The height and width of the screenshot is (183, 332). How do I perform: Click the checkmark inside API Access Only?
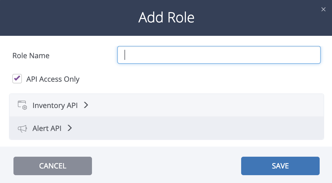[x=17, y=79]
